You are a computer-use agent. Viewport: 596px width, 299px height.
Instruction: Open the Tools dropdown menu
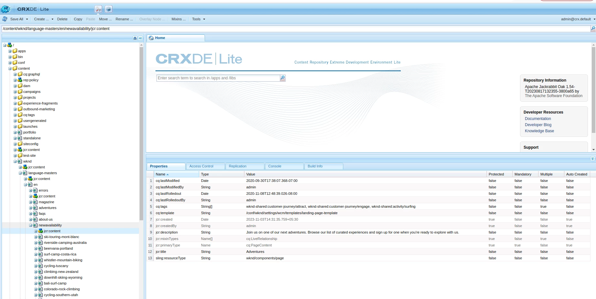click(x=198, y=19)
